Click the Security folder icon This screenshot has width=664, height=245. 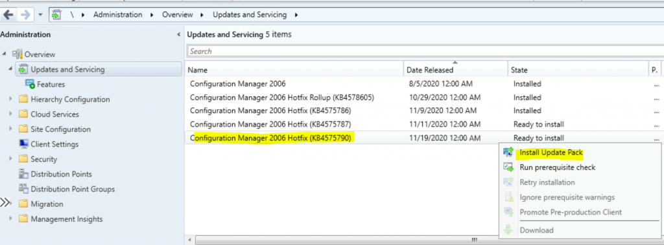click(24, 159)
